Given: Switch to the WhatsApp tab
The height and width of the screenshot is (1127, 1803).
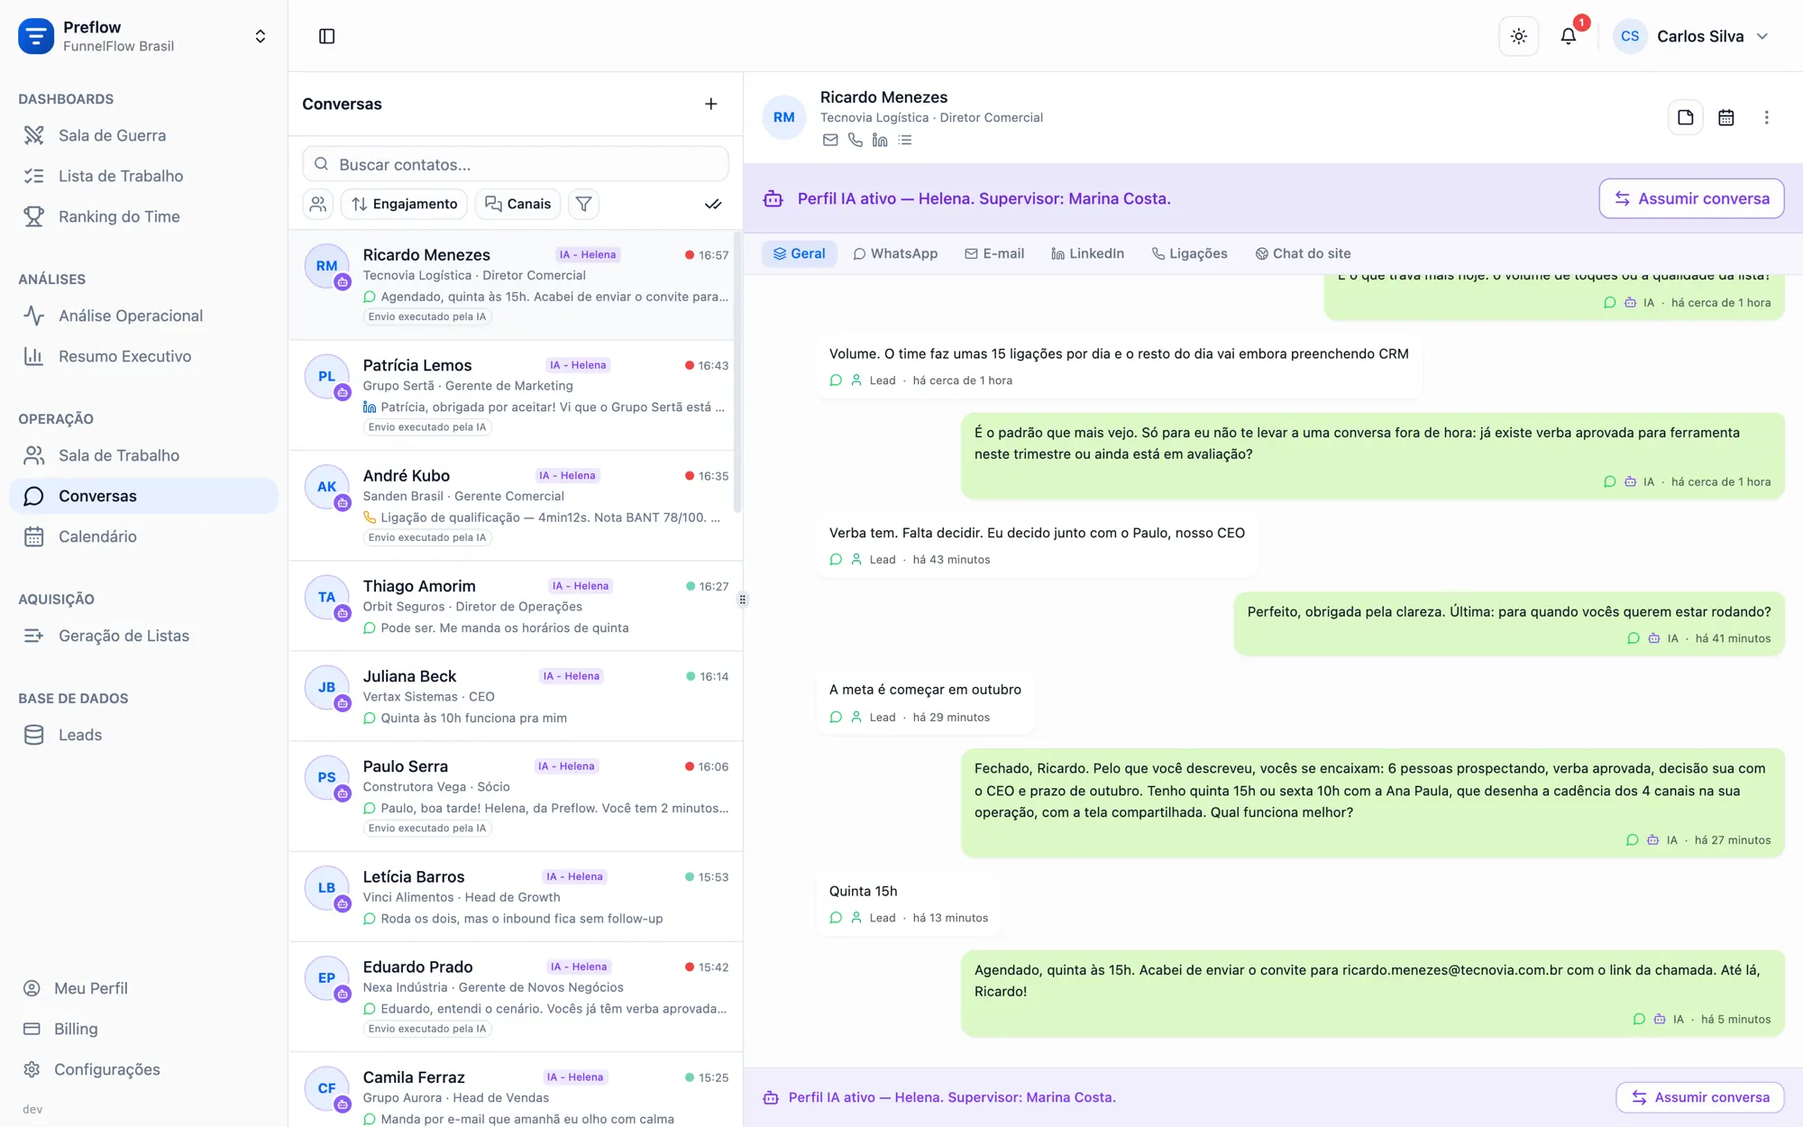Looking at the screenshot, I should click(895, 253).
